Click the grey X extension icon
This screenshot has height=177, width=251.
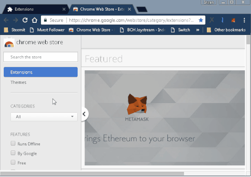(x=211, y=20)
